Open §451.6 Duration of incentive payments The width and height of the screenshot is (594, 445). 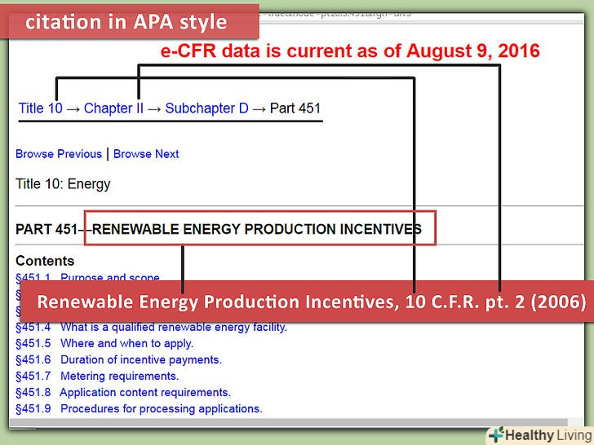click(118, 359)
